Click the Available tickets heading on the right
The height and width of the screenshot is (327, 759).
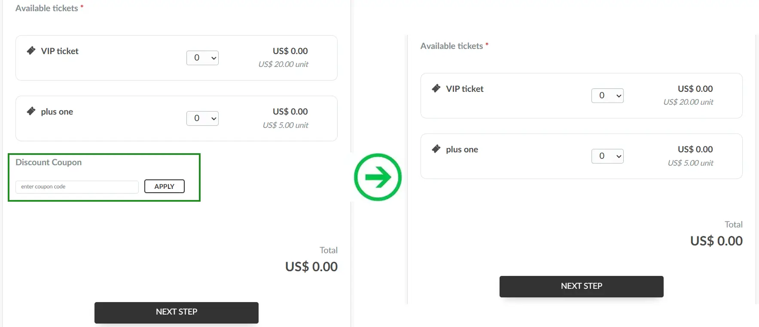tap(451, 46)
